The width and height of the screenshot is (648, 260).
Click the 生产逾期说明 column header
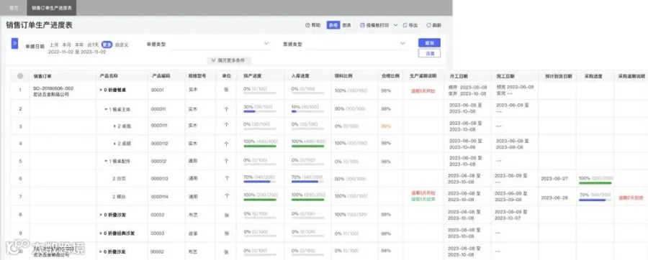pos(423,76)
